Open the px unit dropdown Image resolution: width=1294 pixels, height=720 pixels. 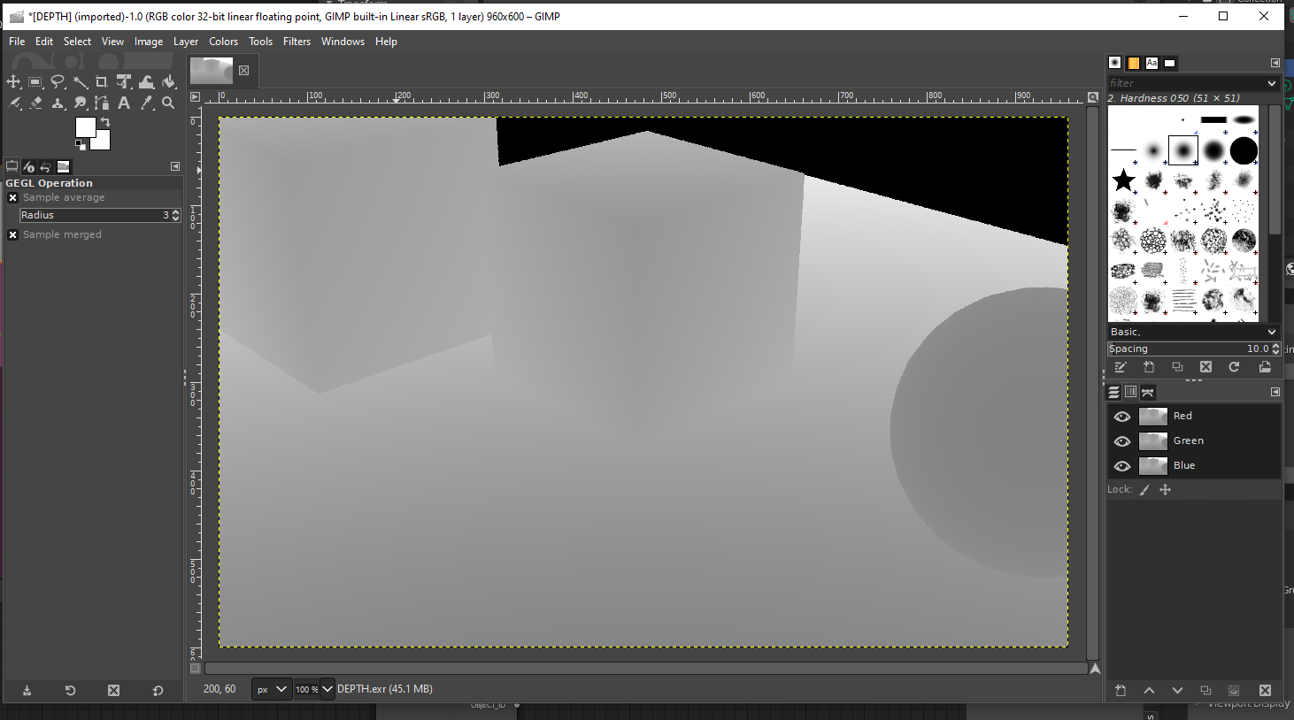pos(271,690)
